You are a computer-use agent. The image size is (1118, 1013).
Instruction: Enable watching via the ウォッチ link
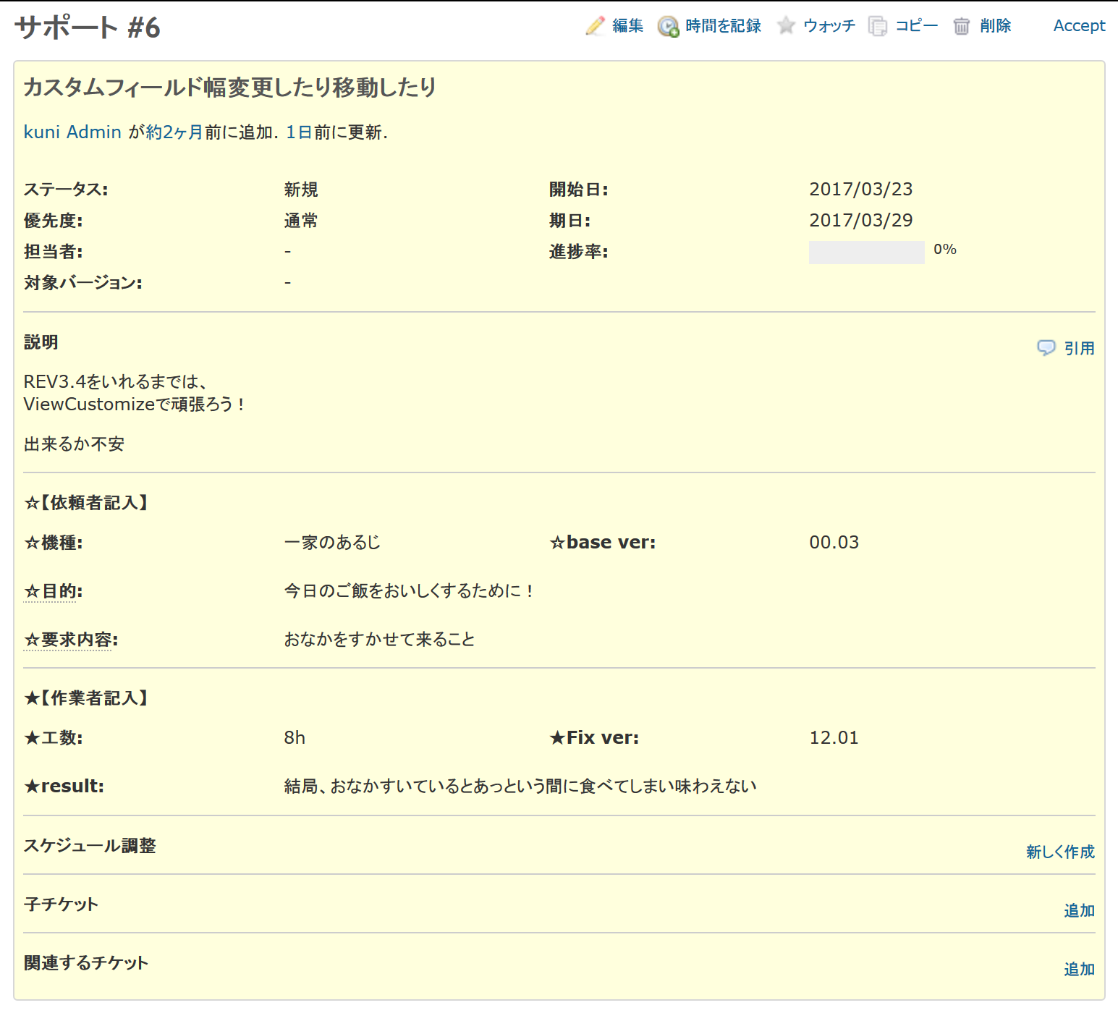[x=829, y=25]
